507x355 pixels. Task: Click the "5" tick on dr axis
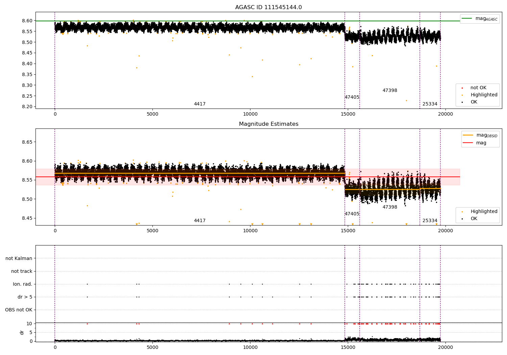point(31,332)
